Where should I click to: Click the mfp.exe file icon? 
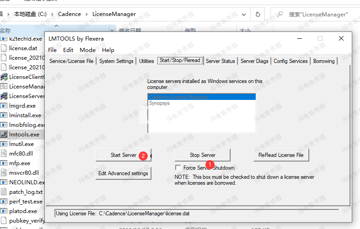tap(4, 163)
